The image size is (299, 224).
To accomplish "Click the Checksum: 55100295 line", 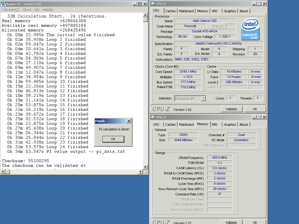I will click(x=25, y=161).
